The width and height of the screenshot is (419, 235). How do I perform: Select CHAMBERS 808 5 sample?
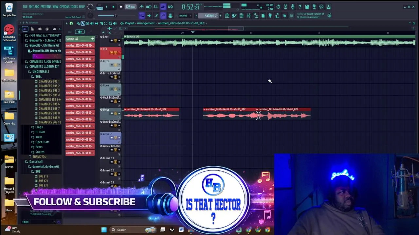click(x=48, y=100)
